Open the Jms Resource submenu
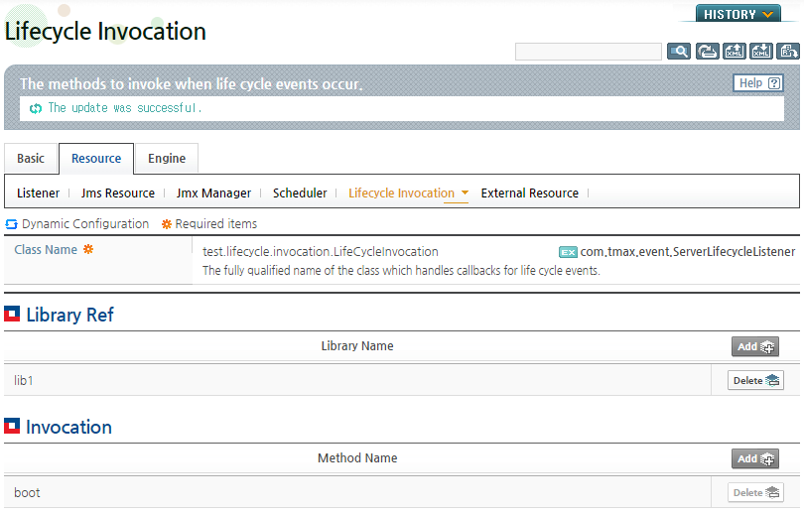Screen dimensions: 804x513 click(x=118, y=193)
